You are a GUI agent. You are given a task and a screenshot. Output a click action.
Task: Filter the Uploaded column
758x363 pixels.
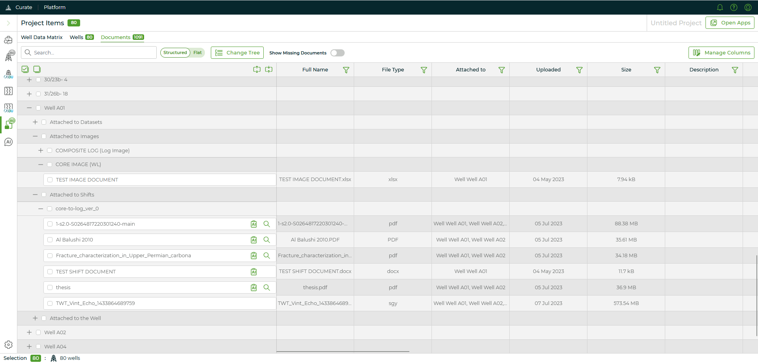pyautogui.click(x=580, y=70)
